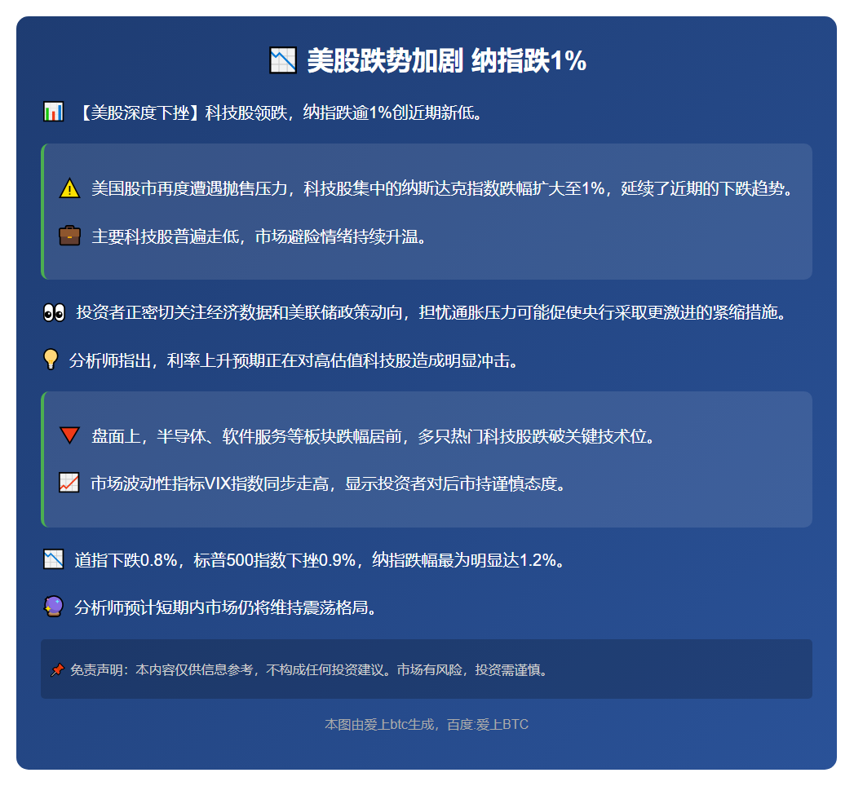This screenshot has width=854, height=786.
Task: Click the chart-decreasing icon in the main title
Action: 284,59
